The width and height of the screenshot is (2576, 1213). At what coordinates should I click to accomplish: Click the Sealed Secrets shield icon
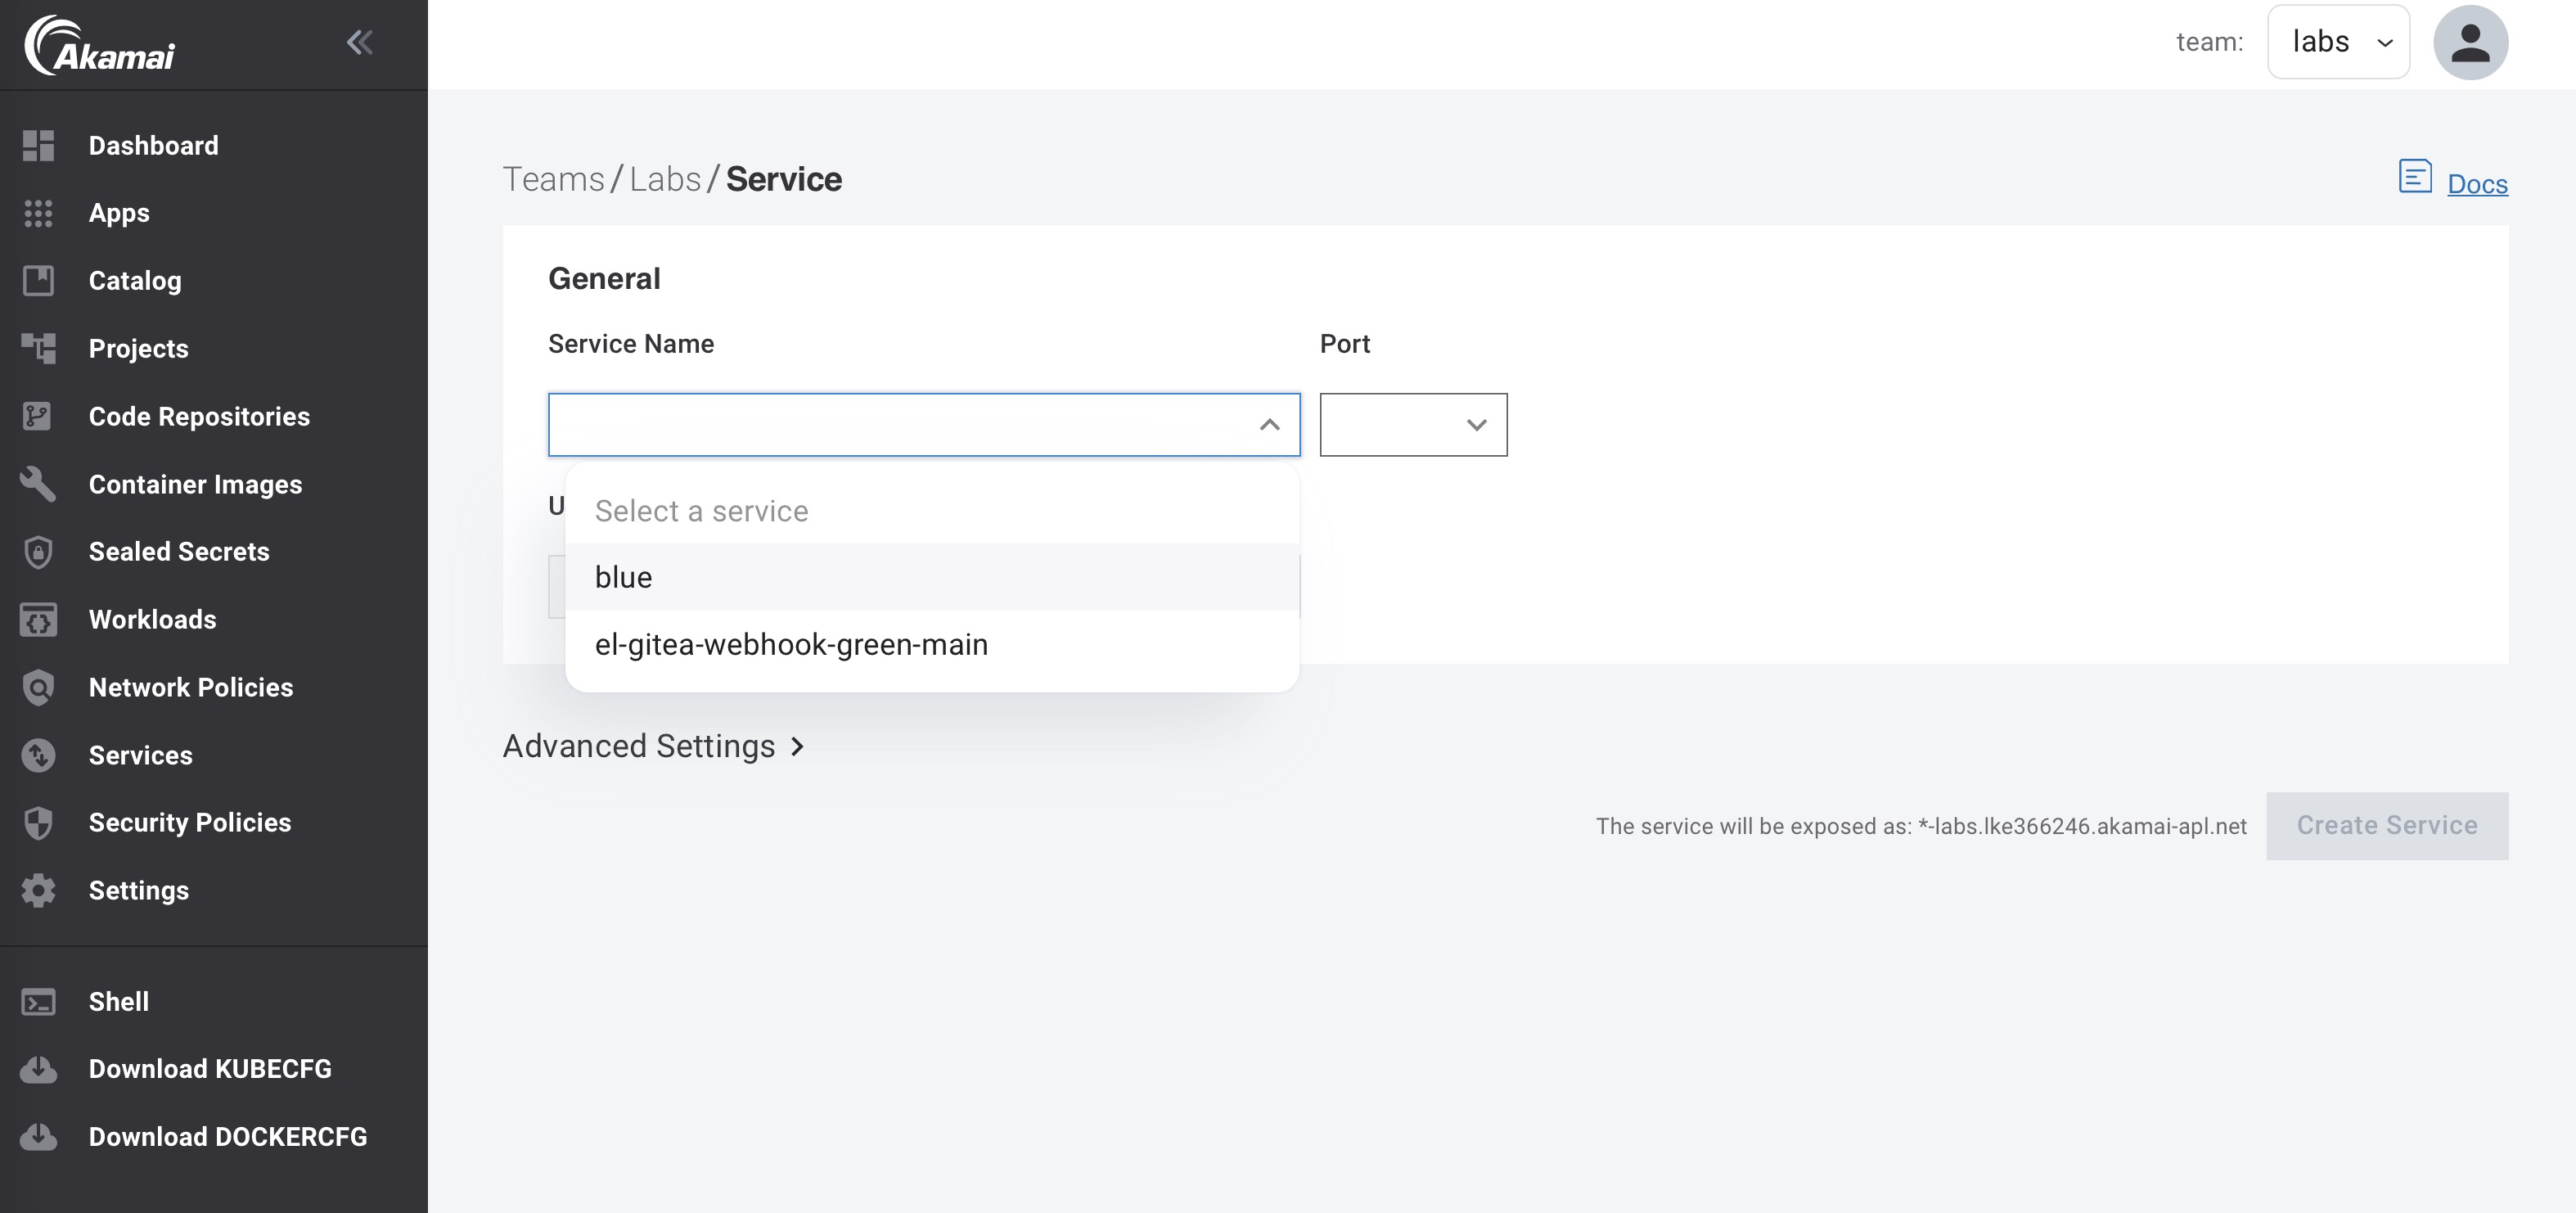38,552
